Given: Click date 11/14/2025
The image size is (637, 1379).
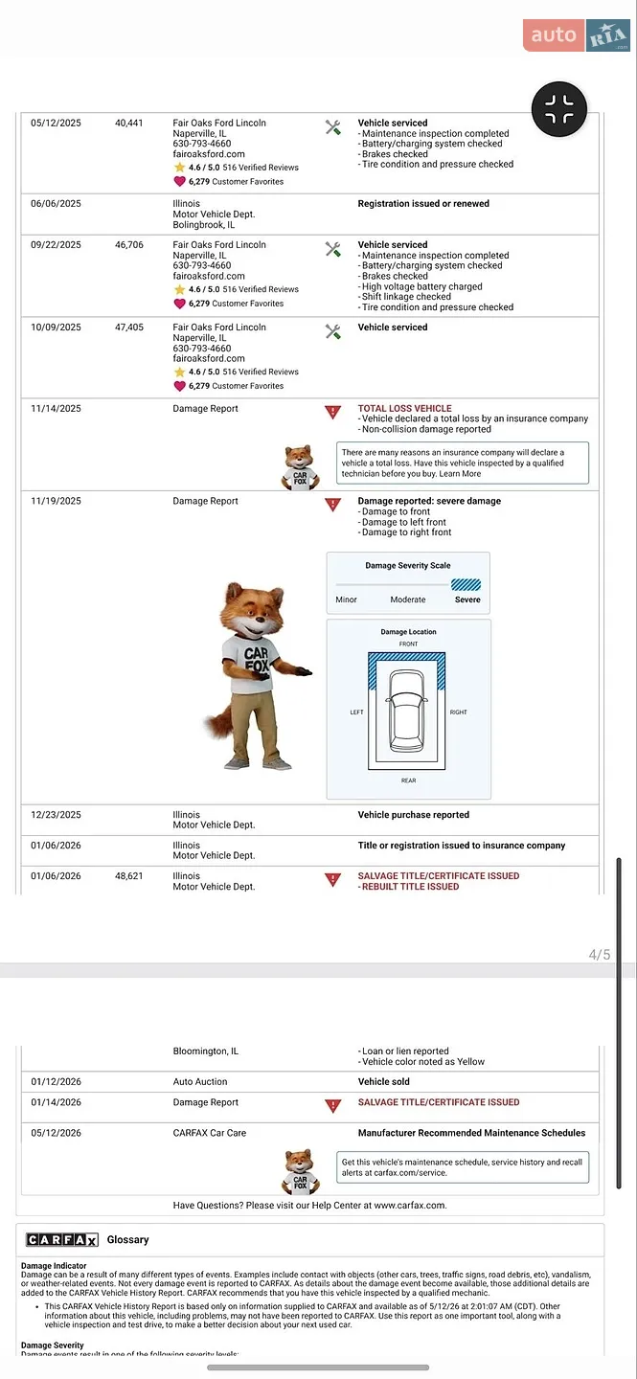Looking at the screenshot, I should coord(56,409).
